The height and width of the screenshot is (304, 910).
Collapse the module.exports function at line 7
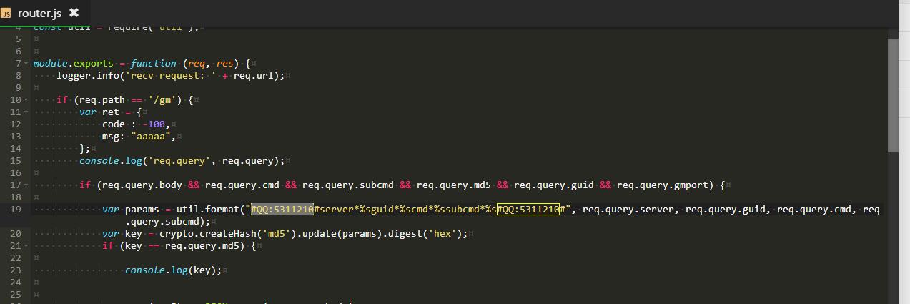point(26,64)
